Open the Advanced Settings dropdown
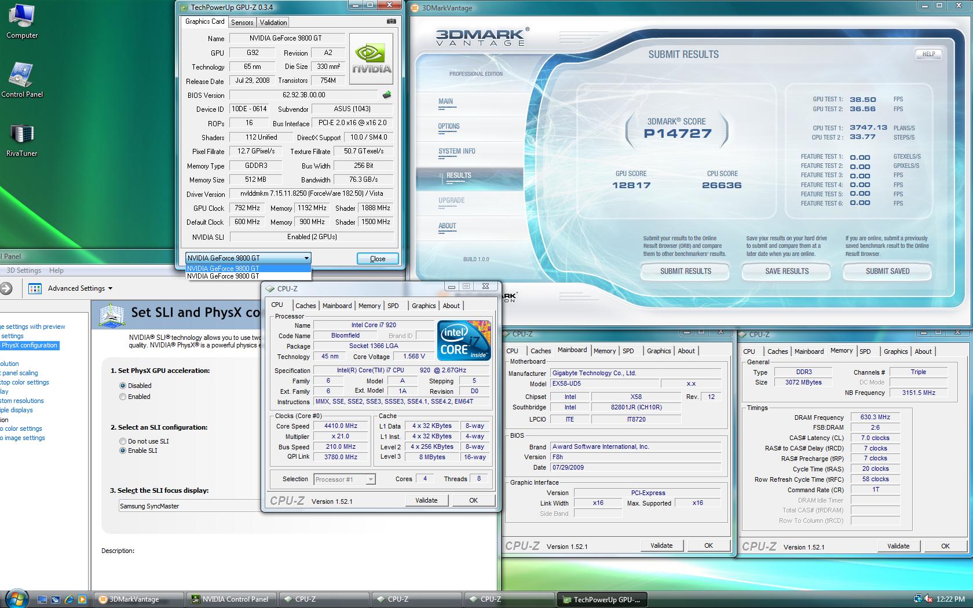The height and width of the screenshot is (608, 973). 80,288
